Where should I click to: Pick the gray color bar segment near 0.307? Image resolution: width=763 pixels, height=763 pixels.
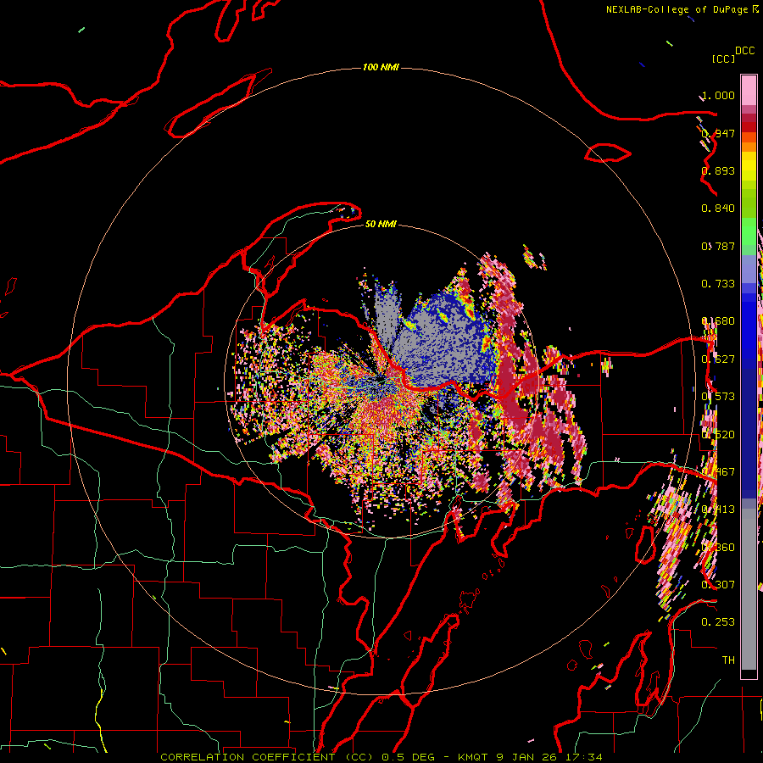click(x=749, y=589)
